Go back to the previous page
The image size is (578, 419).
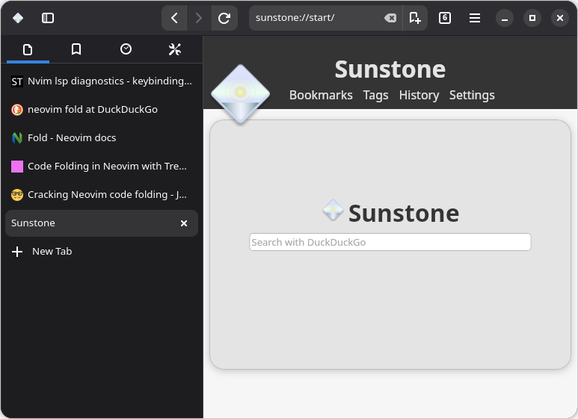[x=174, y=18]
